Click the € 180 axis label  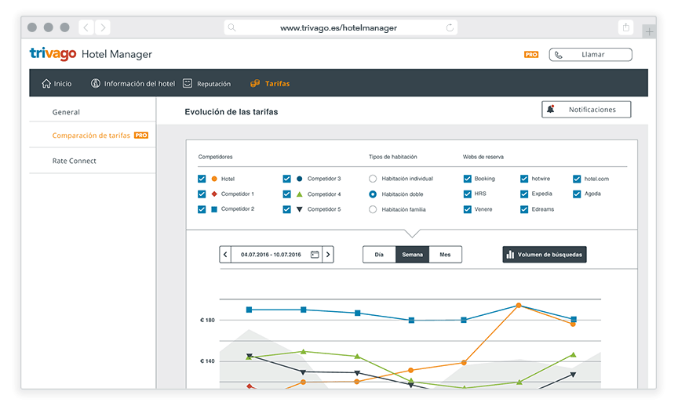207,320
